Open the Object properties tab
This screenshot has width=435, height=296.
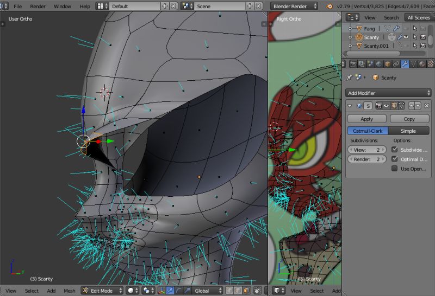(388, 64)
